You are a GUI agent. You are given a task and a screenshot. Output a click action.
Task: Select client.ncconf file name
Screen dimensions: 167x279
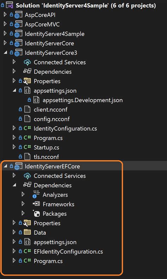[51, 109]
